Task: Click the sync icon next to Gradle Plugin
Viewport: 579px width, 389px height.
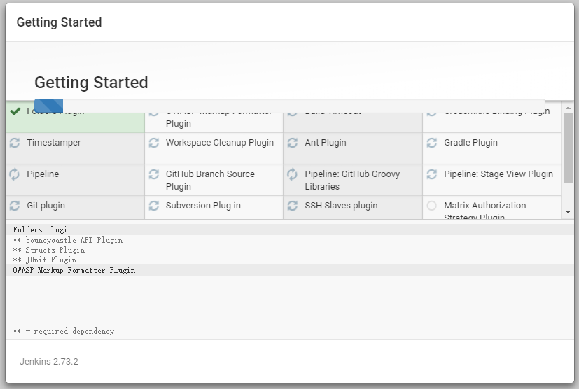Action: 432,143
